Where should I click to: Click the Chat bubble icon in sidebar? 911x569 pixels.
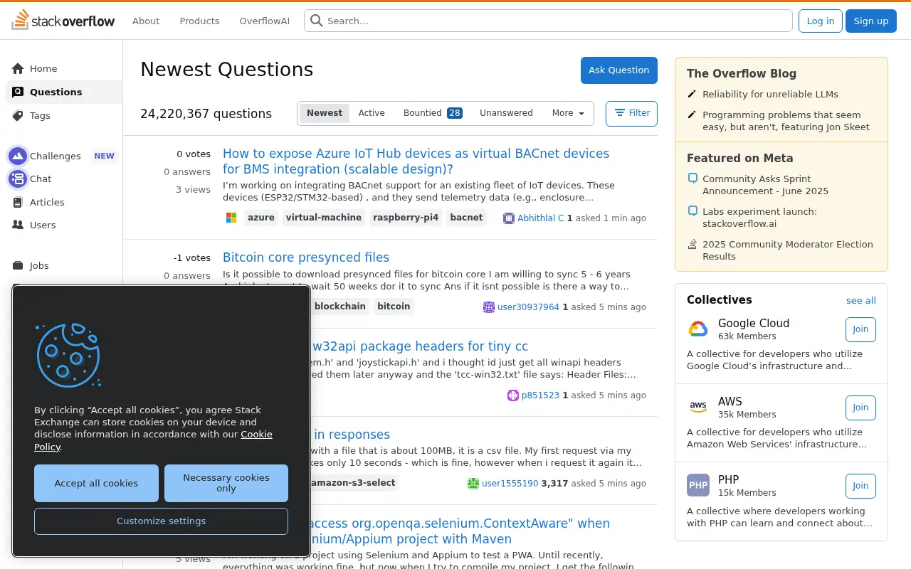point(18,179)
